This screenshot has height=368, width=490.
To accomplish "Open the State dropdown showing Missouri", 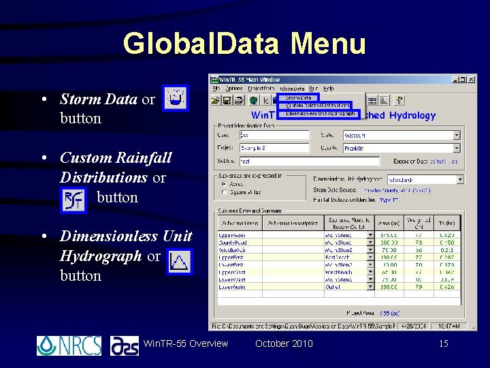I will (x=457, y=136).
